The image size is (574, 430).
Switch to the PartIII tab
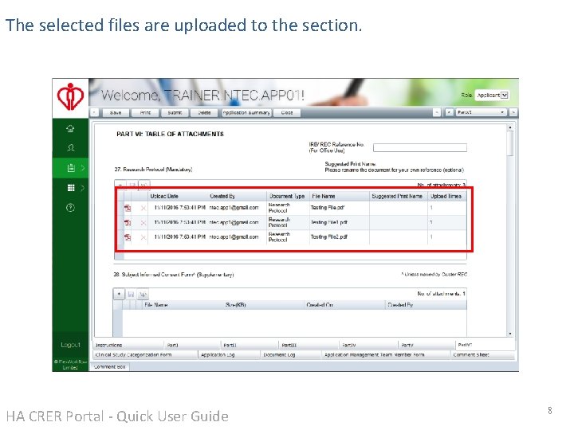click(x=309, y=345)
